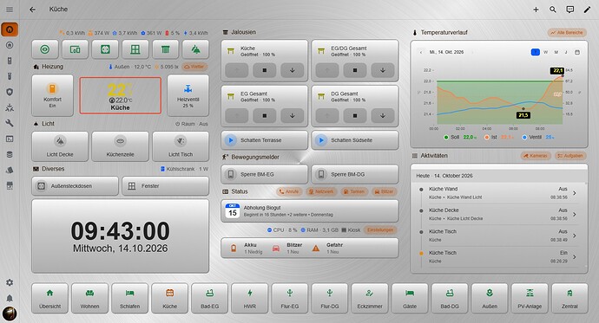Click the Wetter chip
This screenshot has height=323, width=599.
194,67
